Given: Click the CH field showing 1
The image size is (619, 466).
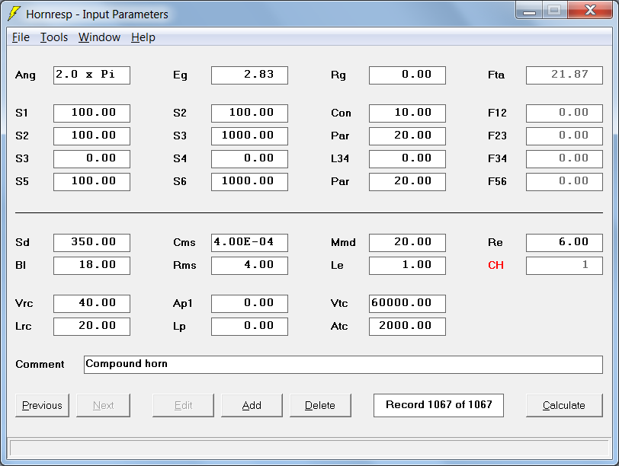Looking at the screenshot, I should point(564,266).
